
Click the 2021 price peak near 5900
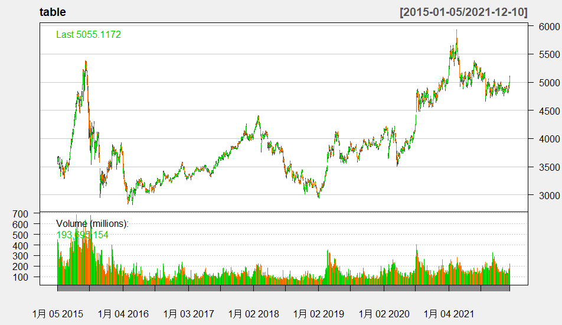click(x=456, y=32)
